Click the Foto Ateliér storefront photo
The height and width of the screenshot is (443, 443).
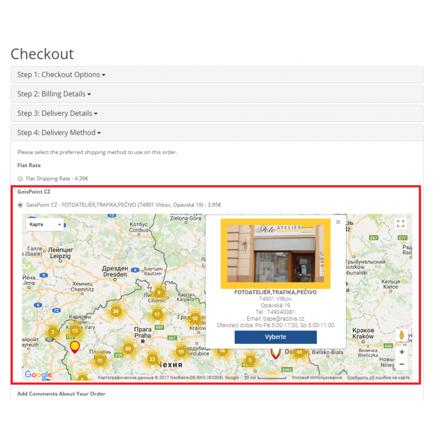point(275,253)
